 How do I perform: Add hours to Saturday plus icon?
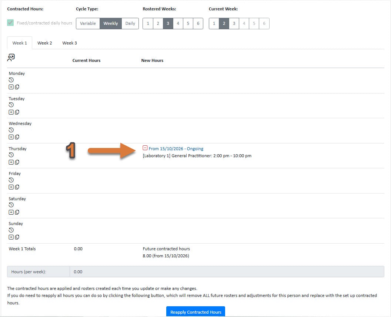11,212
